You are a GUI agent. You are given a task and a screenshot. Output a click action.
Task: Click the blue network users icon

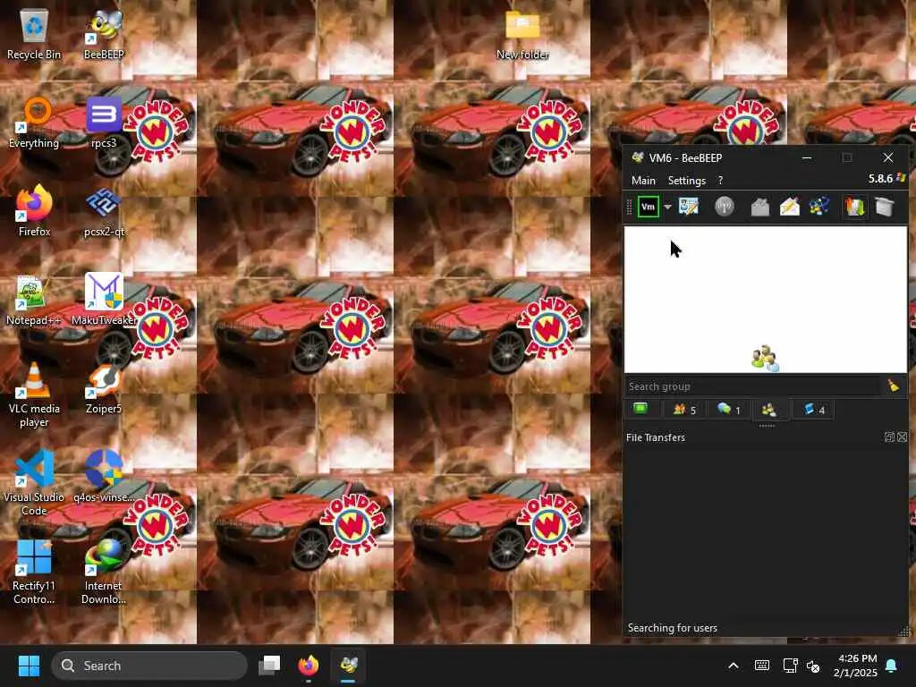[819, 207]
